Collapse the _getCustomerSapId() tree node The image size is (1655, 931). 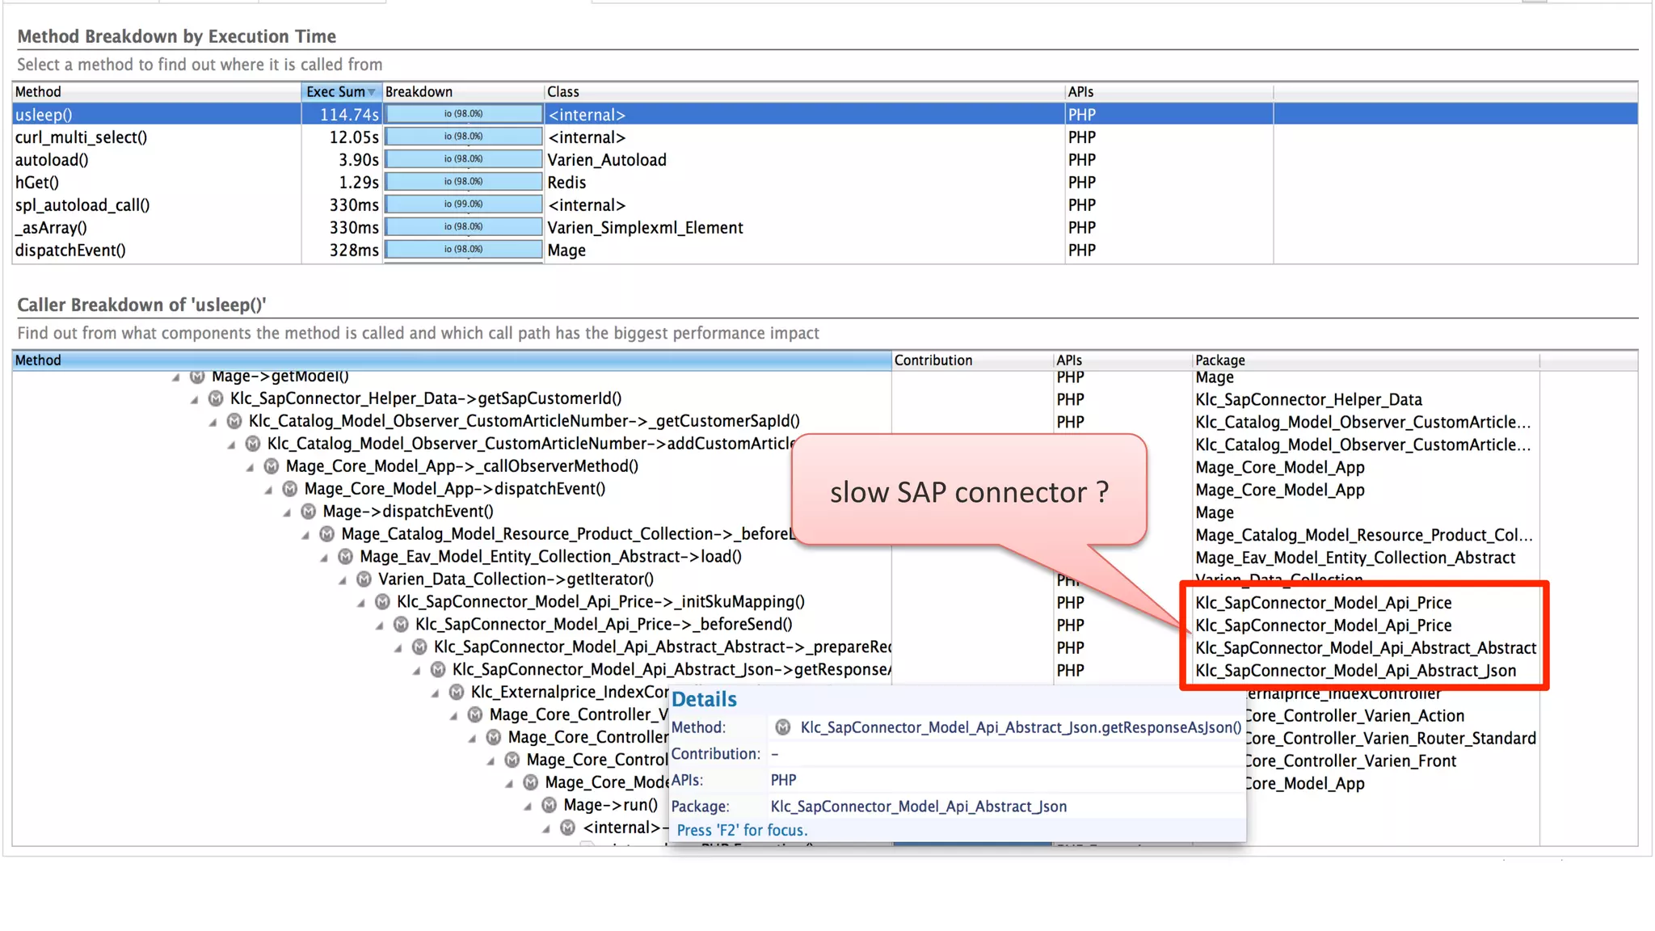(x=213, y=422)
